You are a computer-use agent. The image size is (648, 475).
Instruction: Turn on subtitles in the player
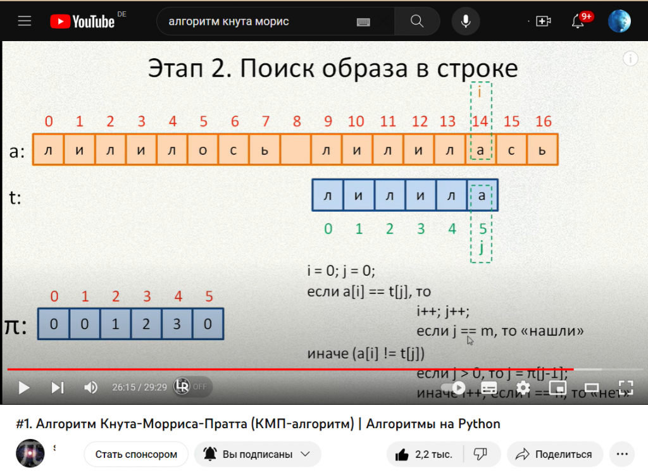pos(489,388)
